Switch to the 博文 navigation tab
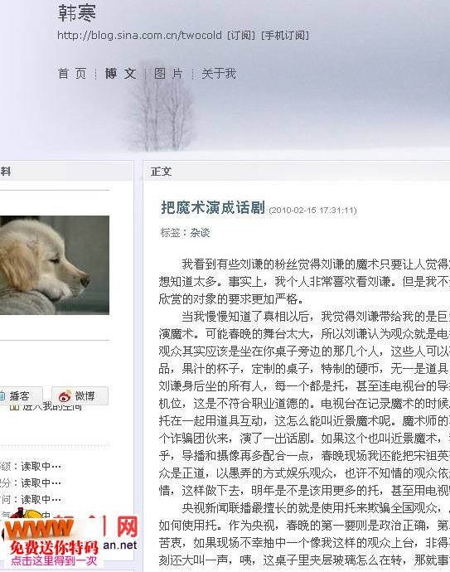450x572 pixels. click(x=120, y=74)
